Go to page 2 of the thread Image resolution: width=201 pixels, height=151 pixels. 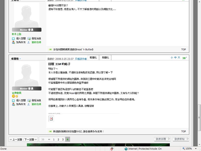coord(58,139)
